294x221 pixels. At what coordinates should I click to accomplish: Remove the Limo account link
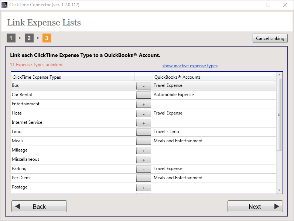click(143, 132)
